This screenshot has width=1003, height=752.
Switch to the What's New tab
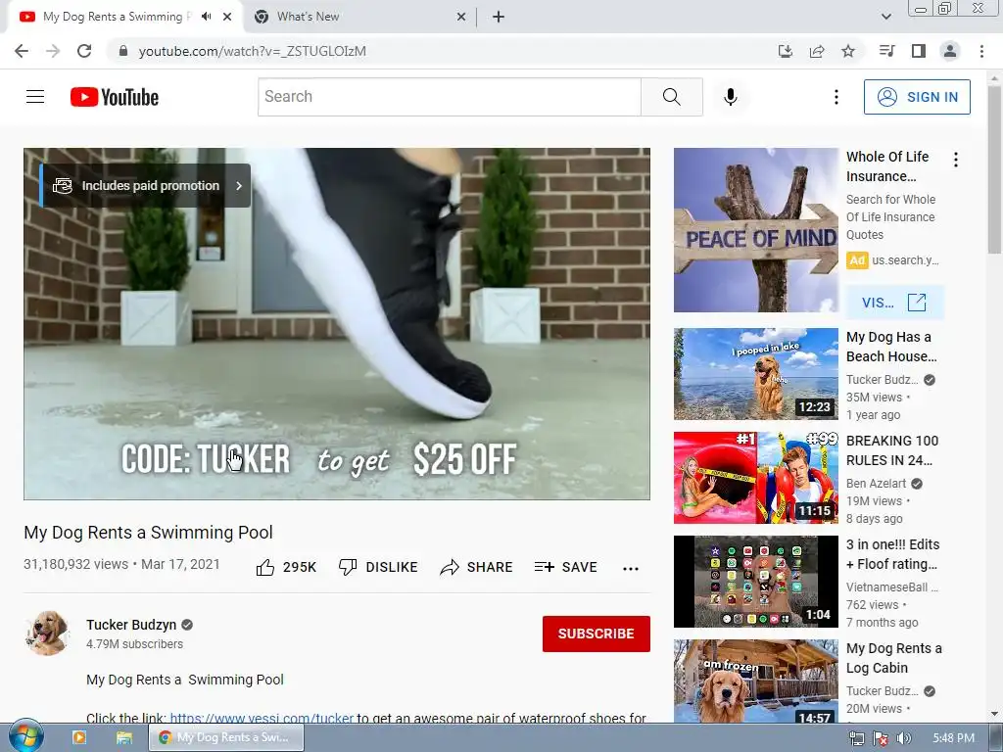coord(359,17)
